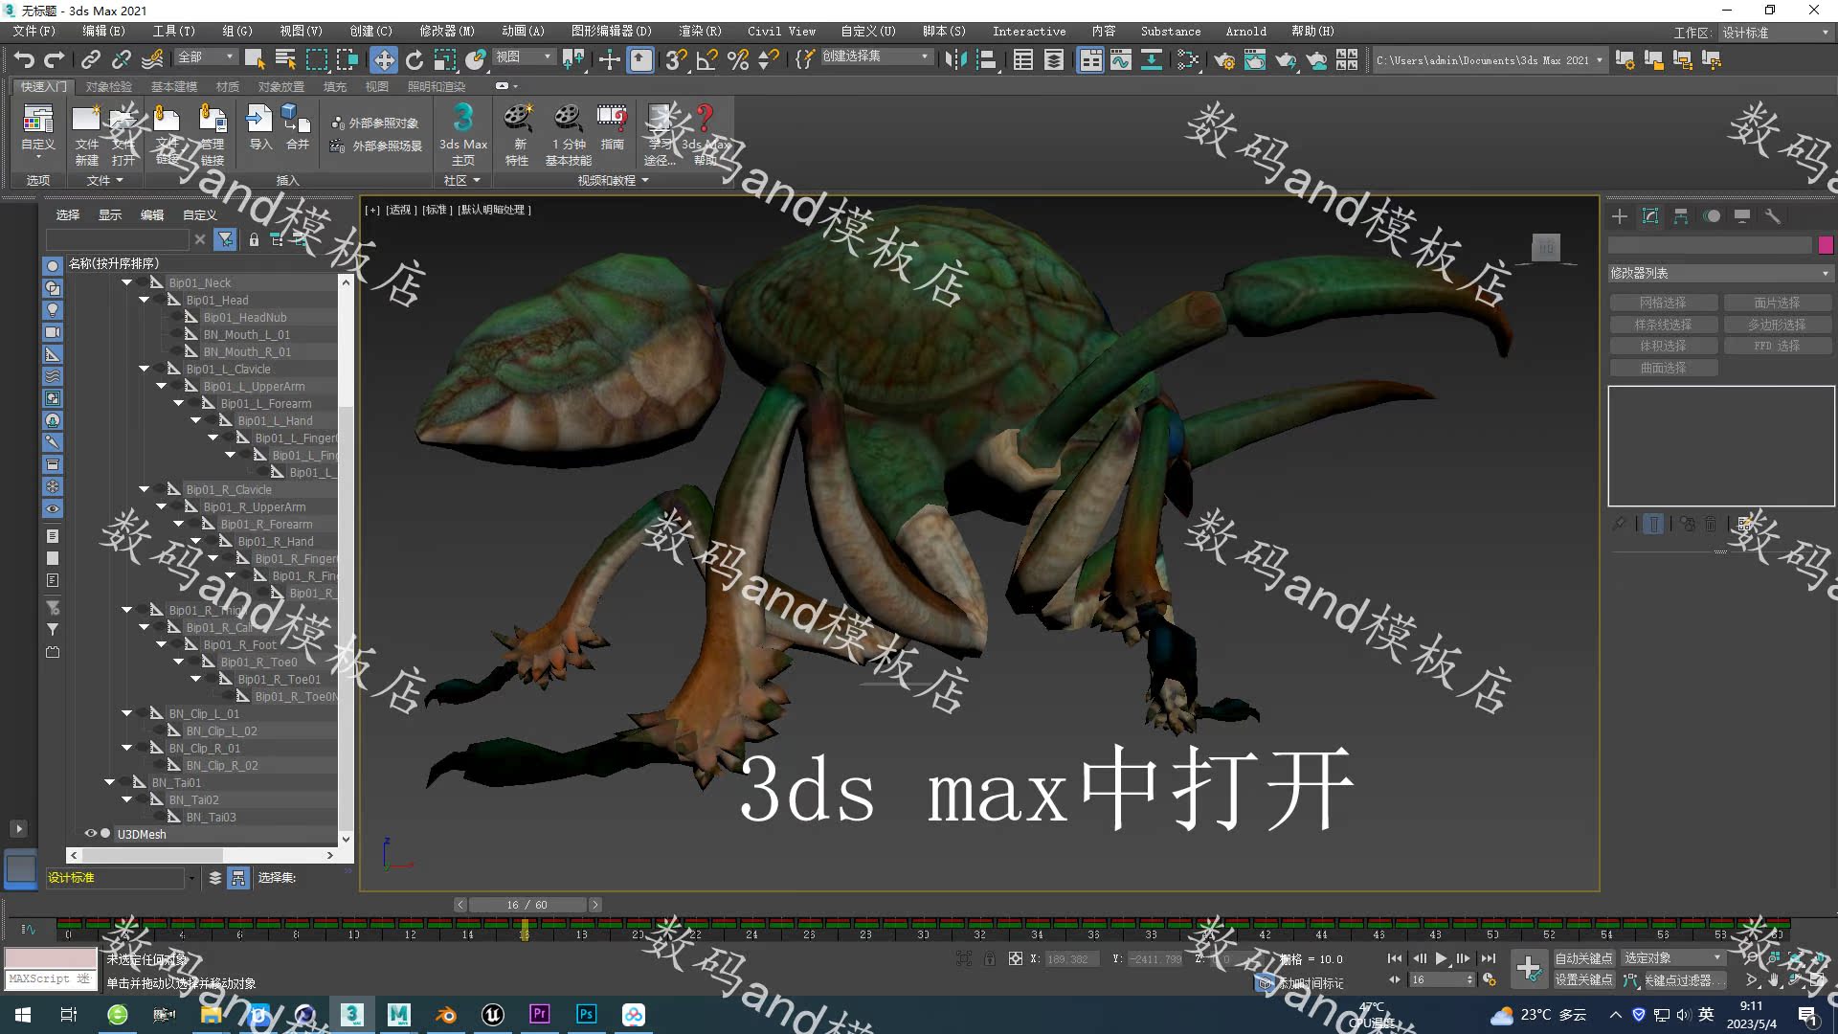
Task: Click timeline frame 30 marker
Action: [923, 933]
